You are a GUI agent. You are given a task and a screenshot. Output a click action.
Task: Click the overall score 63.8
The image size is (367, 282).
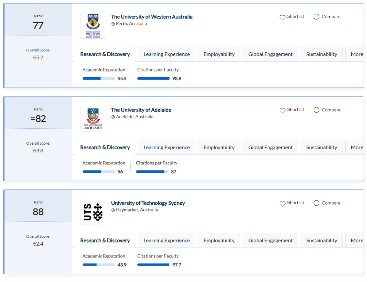[x=38, y=151]
